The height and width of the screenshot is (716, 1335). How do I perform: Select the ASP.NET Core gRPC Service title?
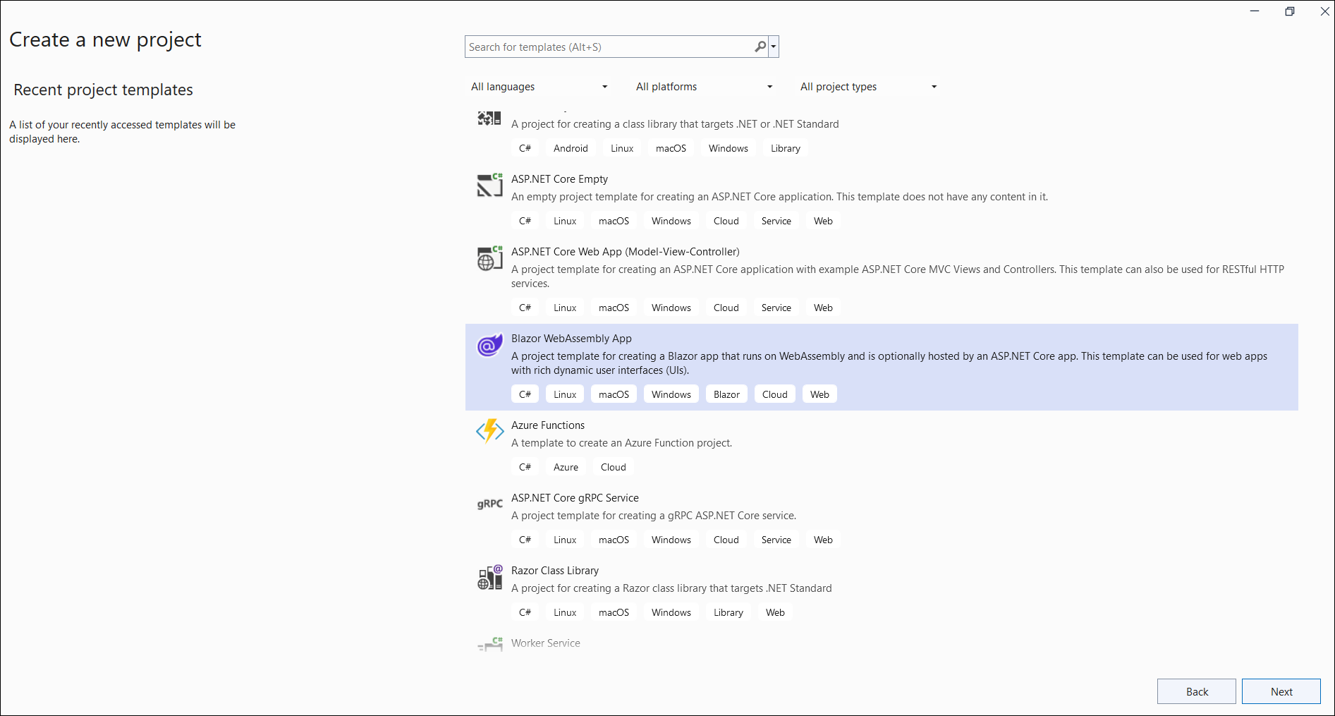pyautogui.click(x=575, y=498)
